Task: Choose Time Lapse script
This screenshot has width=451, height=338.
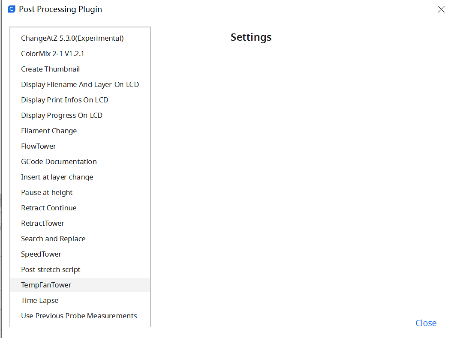Action: (80, 301)
